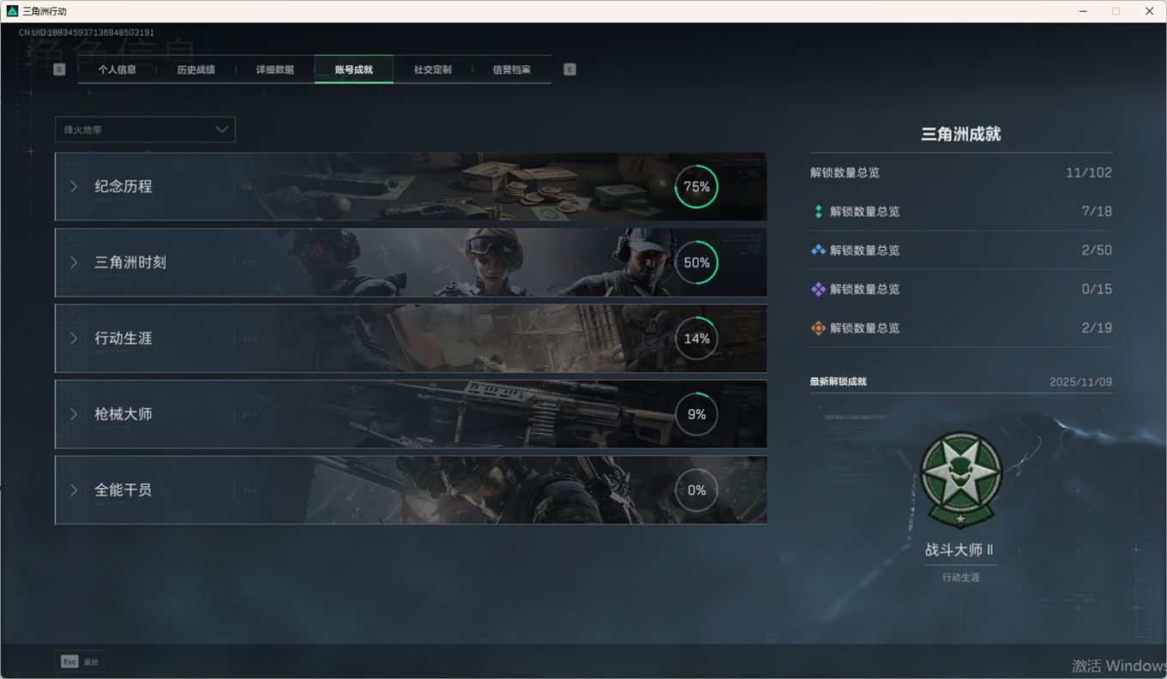The height and width of the screenshot is (679, 1167).
Task: Click the purple diamond tier icon
Action: (818, 289)
